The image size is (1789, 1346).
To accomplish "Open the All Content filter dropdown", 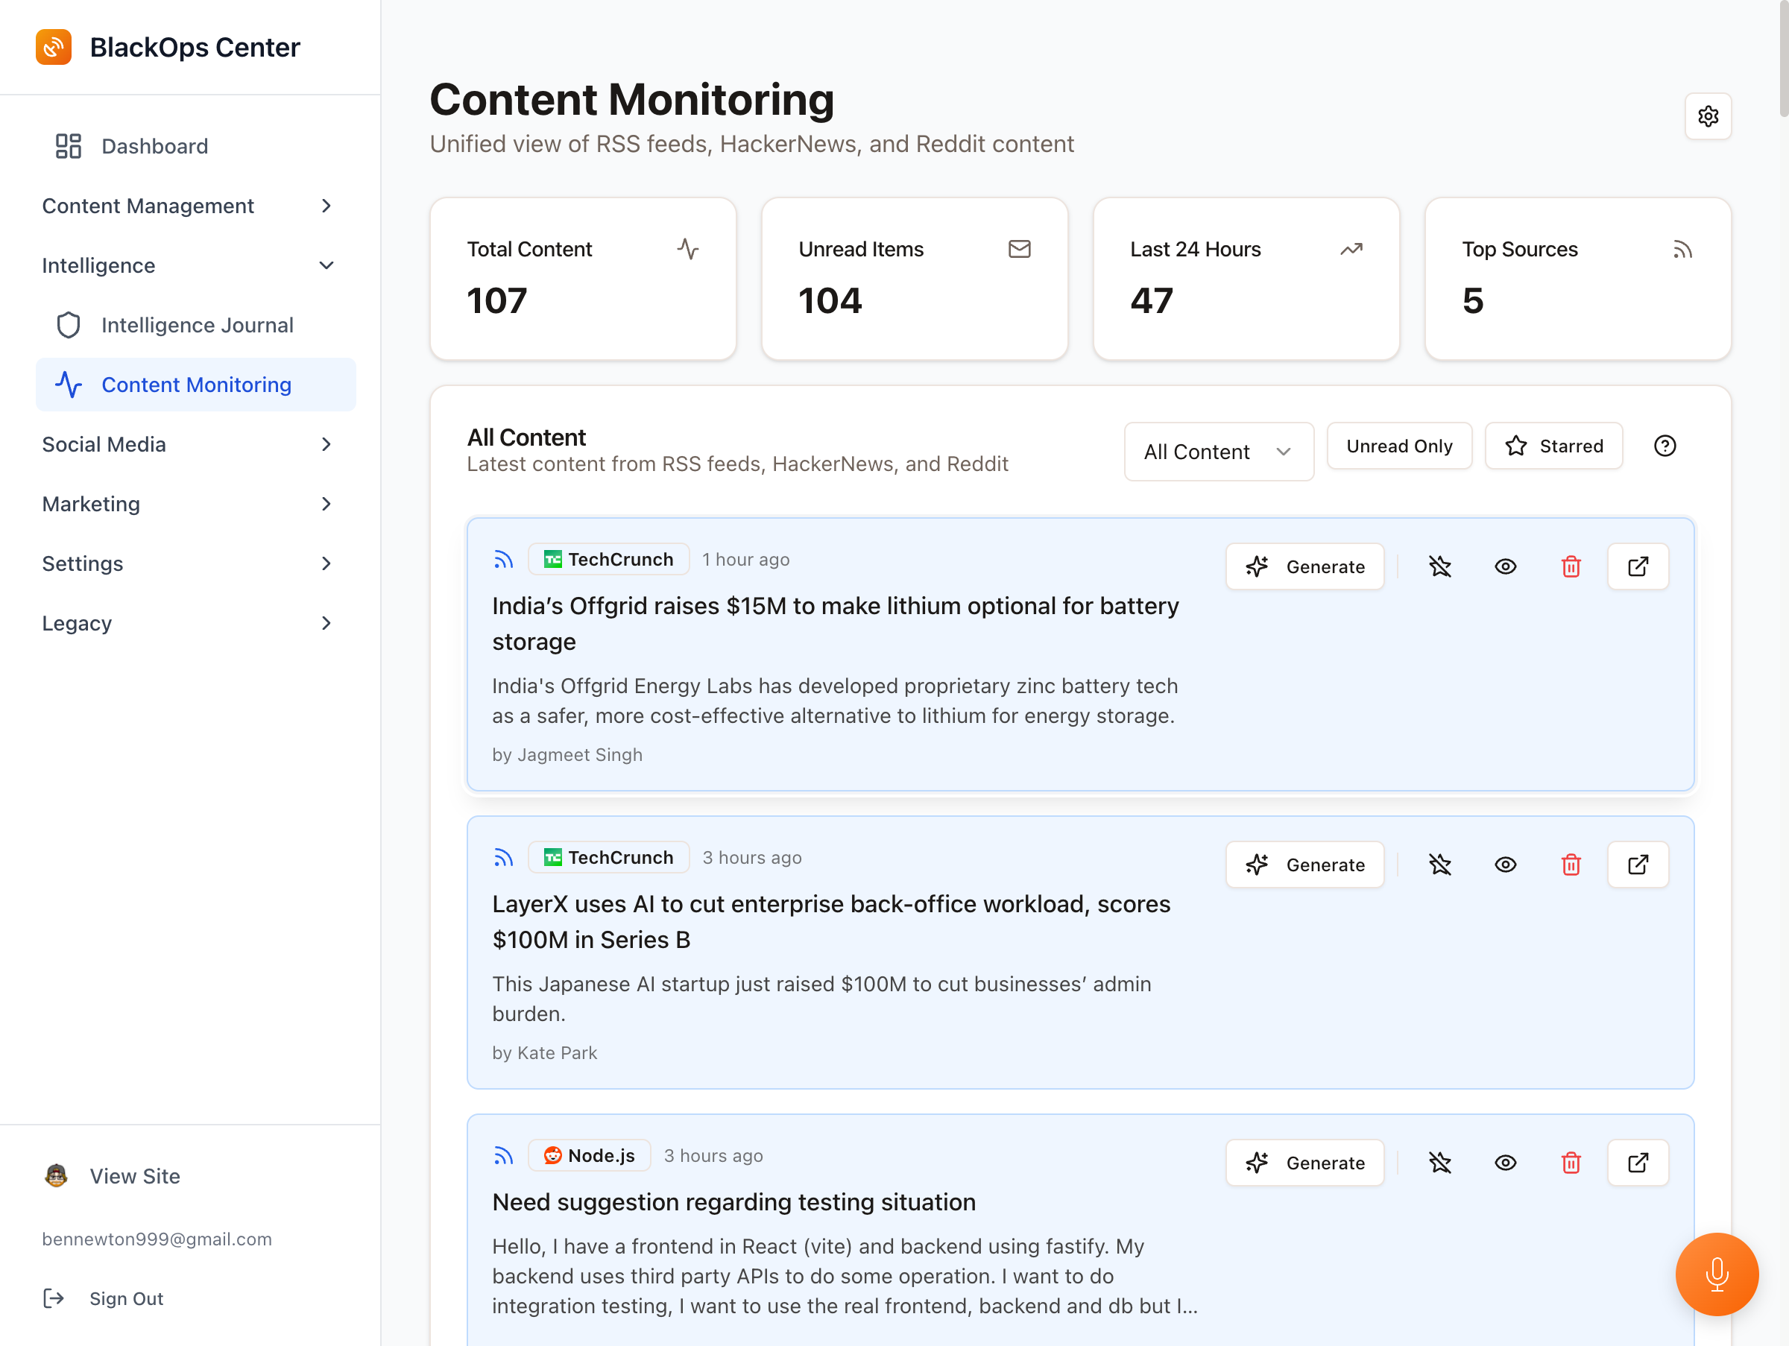I will (x=1218, y=451).
